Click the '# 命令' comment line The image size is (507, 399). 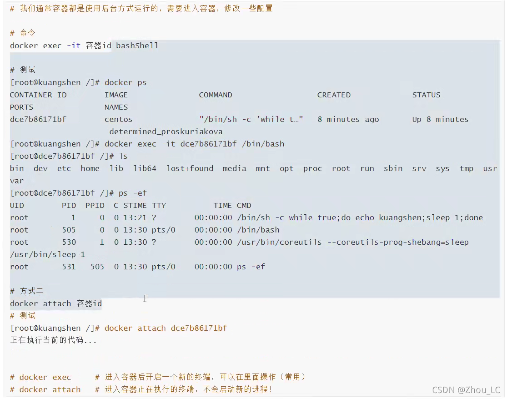click(23, 33)
